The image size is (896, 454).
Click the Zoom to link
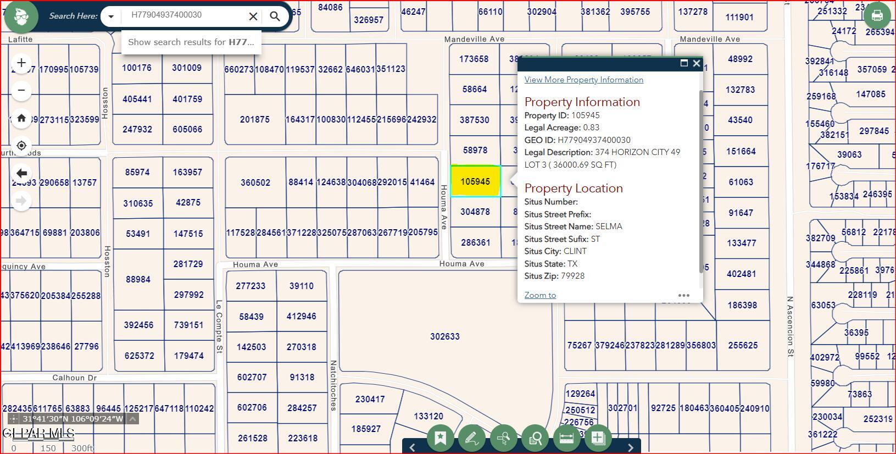(x=540, y=295)
